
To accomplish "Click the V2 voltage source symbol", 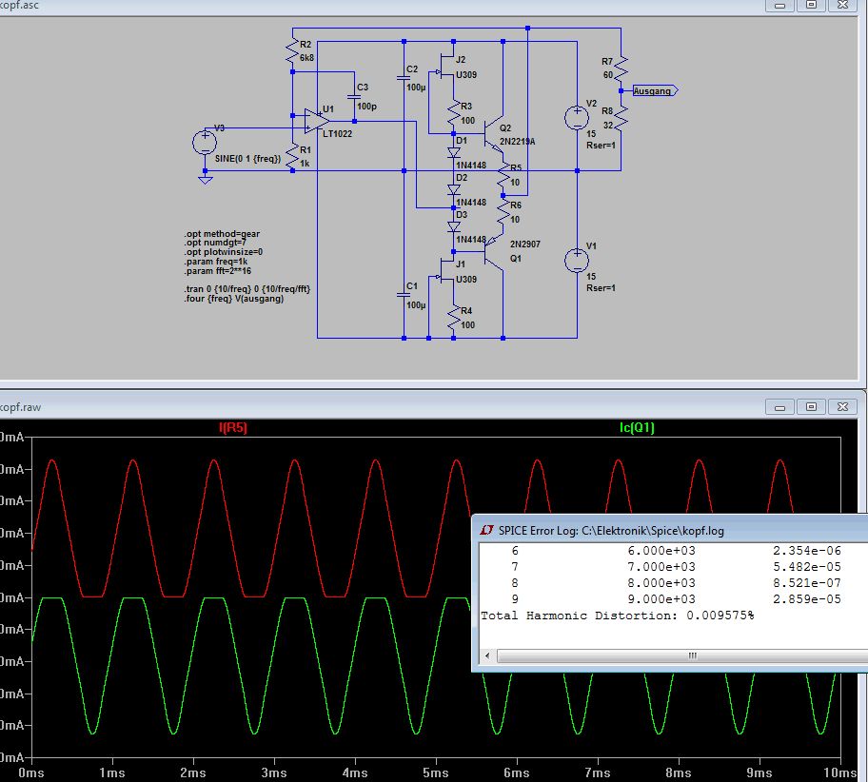I will click(x=577, y=117).
